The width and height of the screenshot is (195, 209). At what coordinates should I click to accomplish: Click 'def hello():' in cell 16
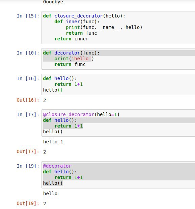tap(60, 78)
